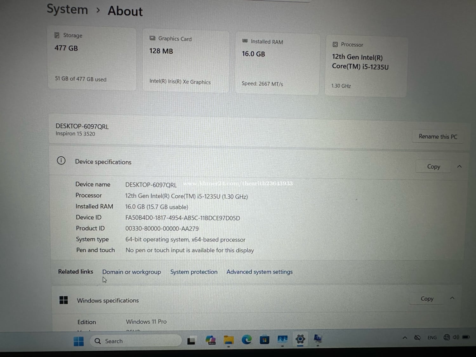Open File Explorer from the taskbar
Viewport: 476px width, 357px height.
pyautogui.click(x=228, y=340)
